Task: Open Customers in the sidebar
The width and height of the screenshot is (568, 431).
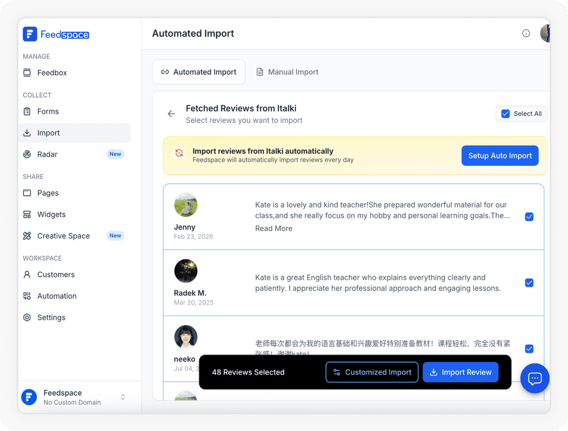Action: point(74,274)
